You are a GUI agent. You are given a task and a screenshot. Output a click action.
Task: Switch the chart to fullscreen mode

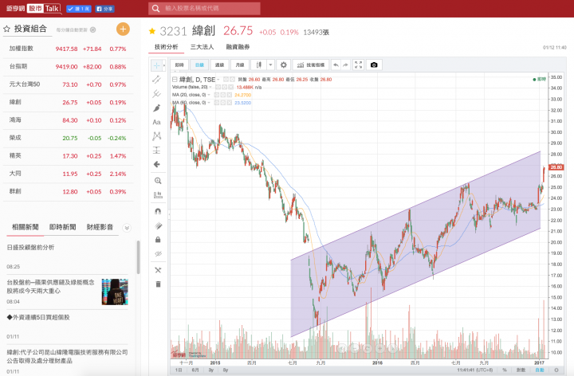coord(359,65)
